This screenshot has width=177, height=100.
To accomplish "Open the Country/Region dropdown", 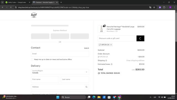I will [x=60, y=72].
